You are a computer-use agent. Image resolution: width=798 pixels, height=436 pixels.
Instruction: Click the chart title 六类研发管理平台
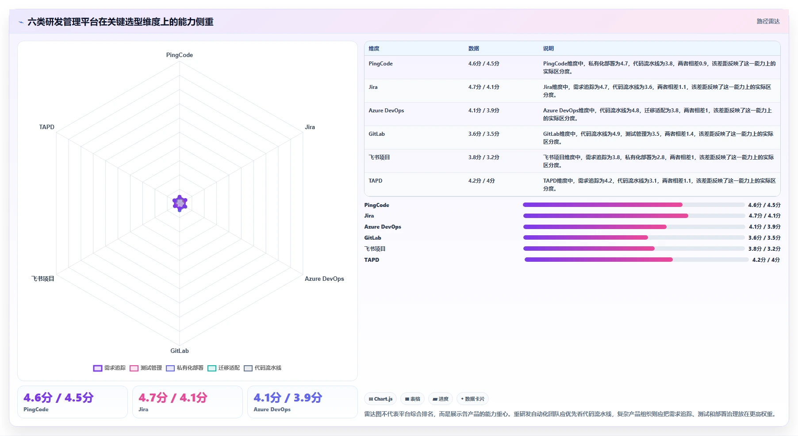pyautogui.click(x=120, y=22)
